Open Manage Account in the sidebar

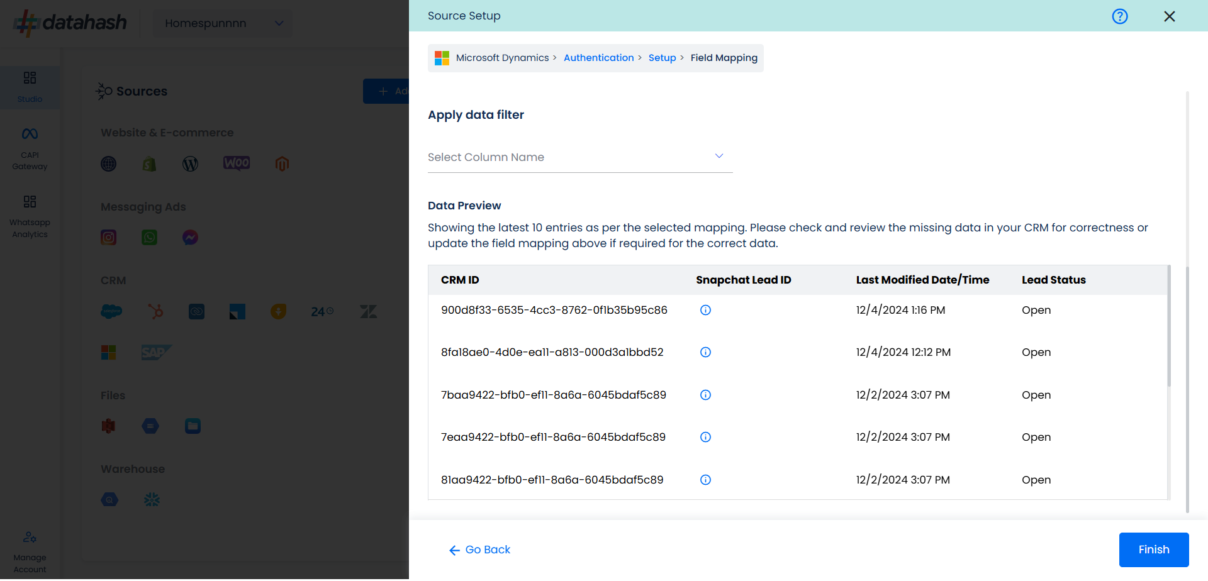[x=30, y=553]
